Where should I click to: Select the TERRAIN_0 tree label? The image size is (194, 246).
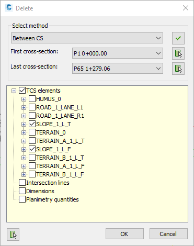click(51, 132)
